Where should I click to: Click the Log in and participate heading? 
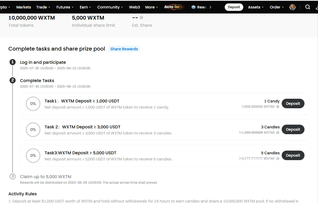pyautogui.click(x=43, y=62)
